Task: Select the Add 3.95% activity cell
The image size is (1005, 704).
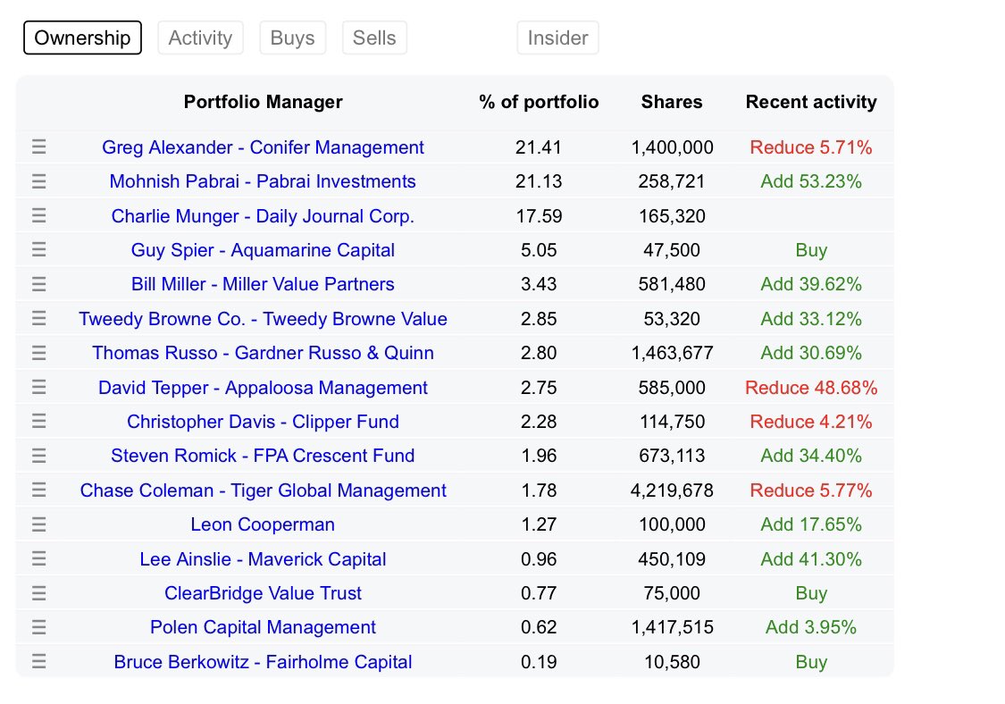Action: click(811, 627)
